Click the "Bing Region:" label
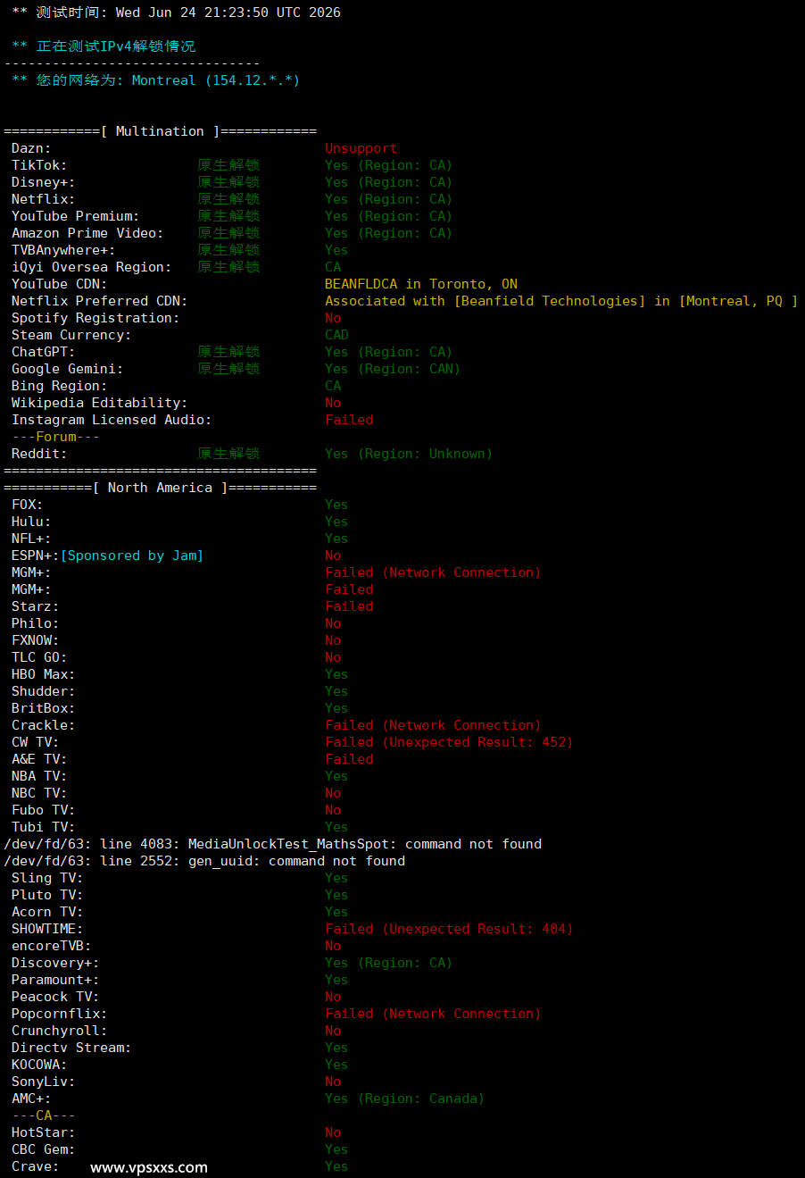The width and height of the screenshot is (805, 1178). point(60,386)
